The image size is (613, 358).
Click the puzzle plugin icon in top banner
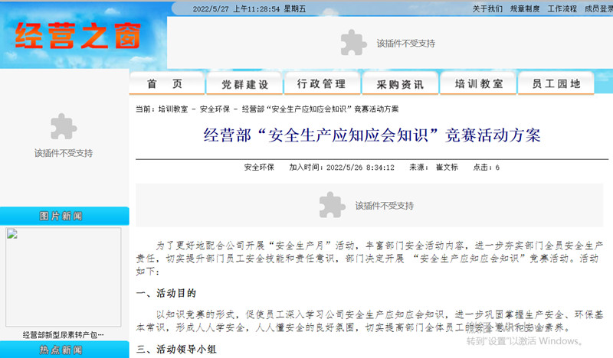click(352, 42)
